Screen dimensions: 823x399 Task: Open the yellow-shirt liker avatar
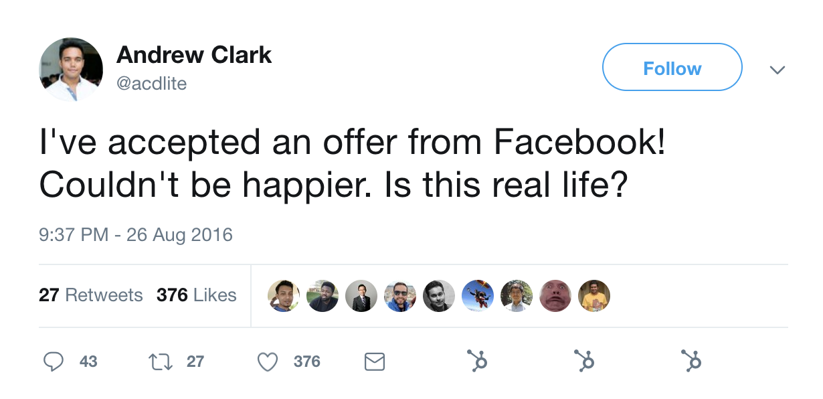tap(594, 295)
